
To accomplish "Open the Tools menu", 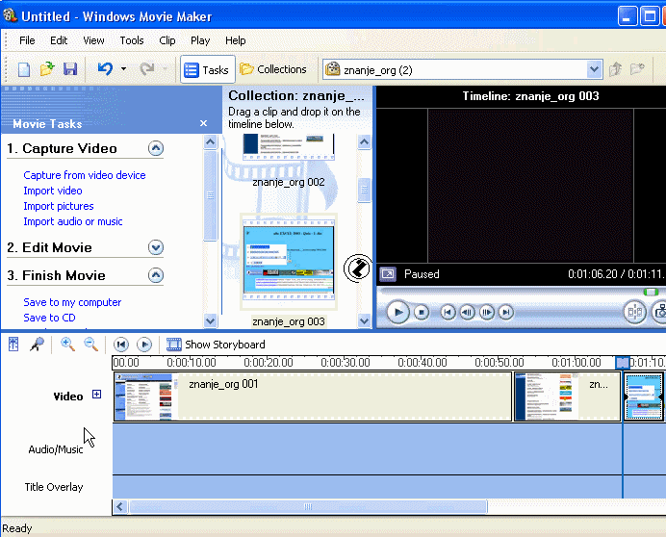I will tap(132, 40).
